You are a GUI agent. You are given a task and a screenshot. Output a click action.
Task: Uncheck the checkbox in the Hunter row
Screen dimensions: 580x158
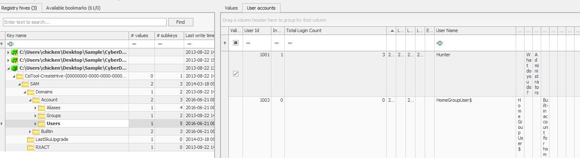tap(236, 74)
